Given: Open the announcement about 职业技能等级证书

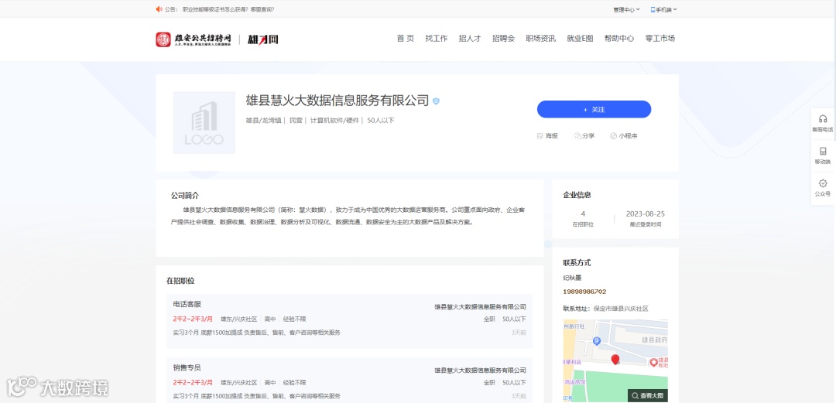Looking at the screenshot, I should [x=228, y=9].
